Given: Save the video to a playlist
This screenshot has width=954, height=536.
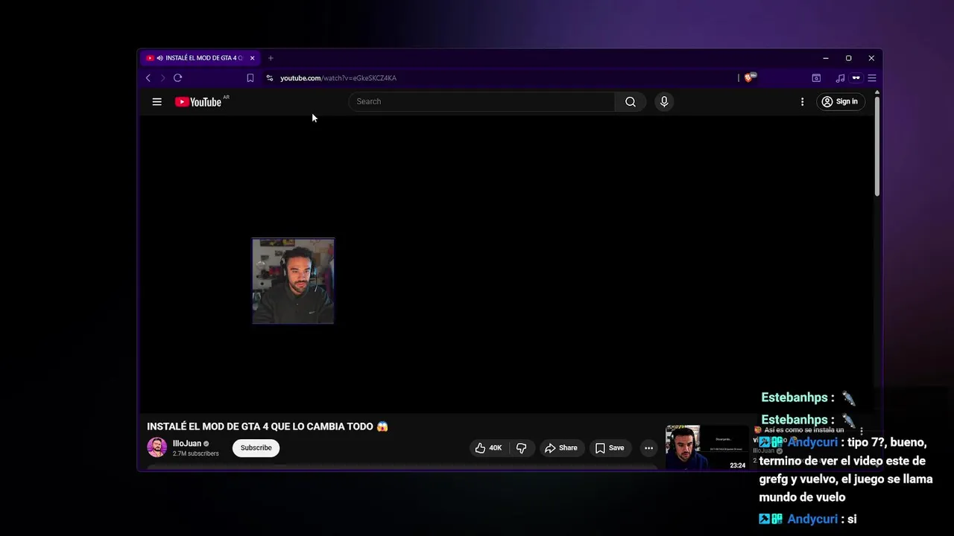Looking at the screenshot, I should pos(609,448).
